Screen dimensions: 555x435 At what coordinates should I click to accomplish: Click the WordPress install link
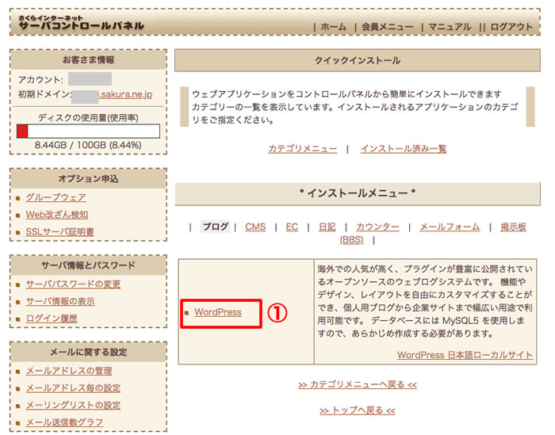pyautogui.click(x=217, y=312)
